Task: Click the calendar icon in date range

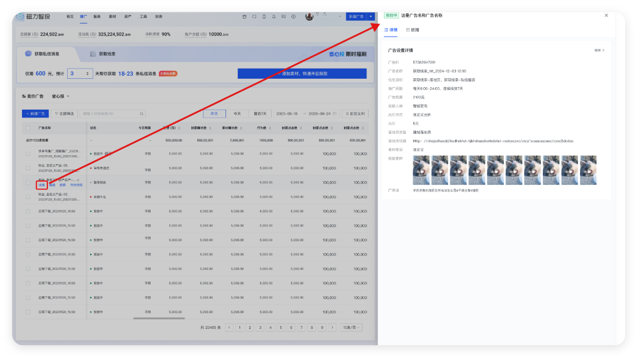Action: point(335,114)
